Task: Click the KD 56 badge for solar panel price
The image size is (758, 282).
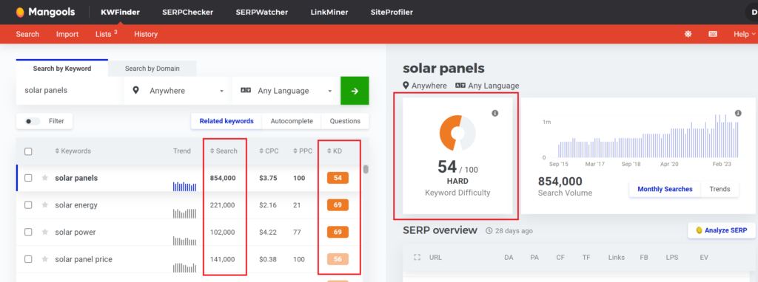Action: pos(338,259)
